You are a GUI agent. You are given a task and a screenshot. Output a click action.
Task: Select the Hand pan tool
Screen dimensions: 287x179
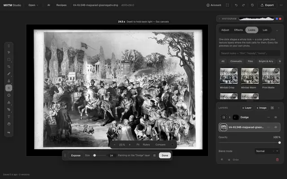(9, 124)
